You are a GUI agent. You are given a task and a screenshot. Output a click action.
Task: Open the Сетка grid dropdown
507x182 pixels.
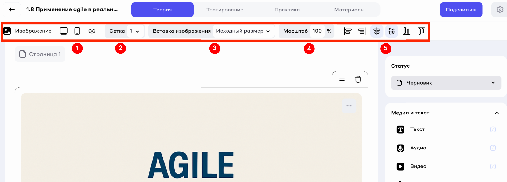(x=135, y=31)
